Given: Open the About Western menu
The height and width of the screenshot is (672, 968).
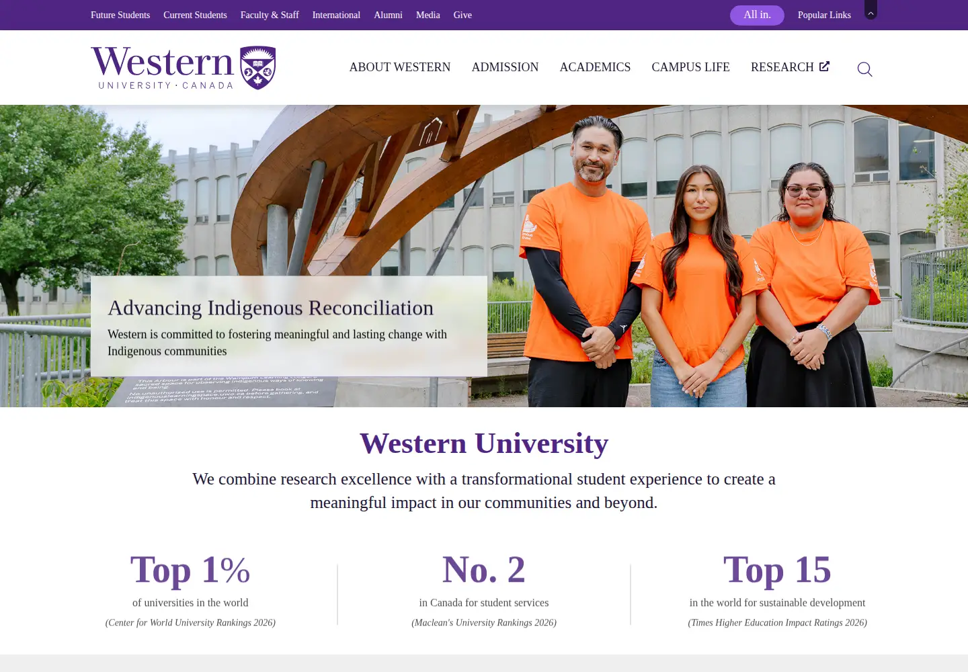Looking at the screenshot, I should [400, 67].
